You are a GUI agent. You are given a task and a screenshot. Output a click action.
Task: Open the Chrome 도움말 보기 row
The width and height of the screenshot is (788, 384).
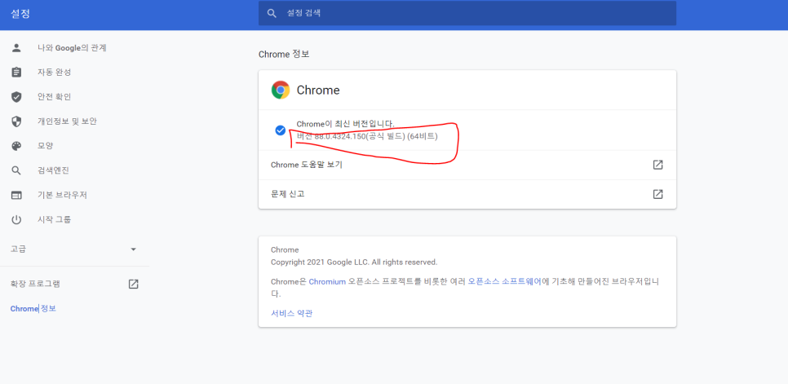click(467, 165)
